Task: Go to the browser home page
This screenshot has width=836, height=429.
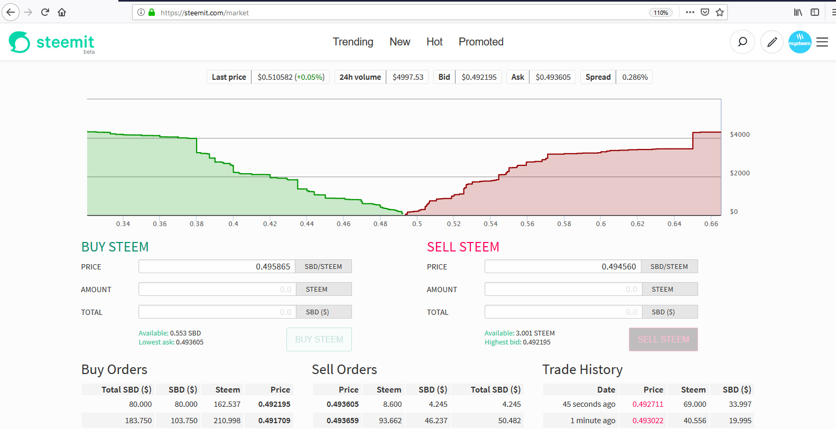Action: coord(62,12)
